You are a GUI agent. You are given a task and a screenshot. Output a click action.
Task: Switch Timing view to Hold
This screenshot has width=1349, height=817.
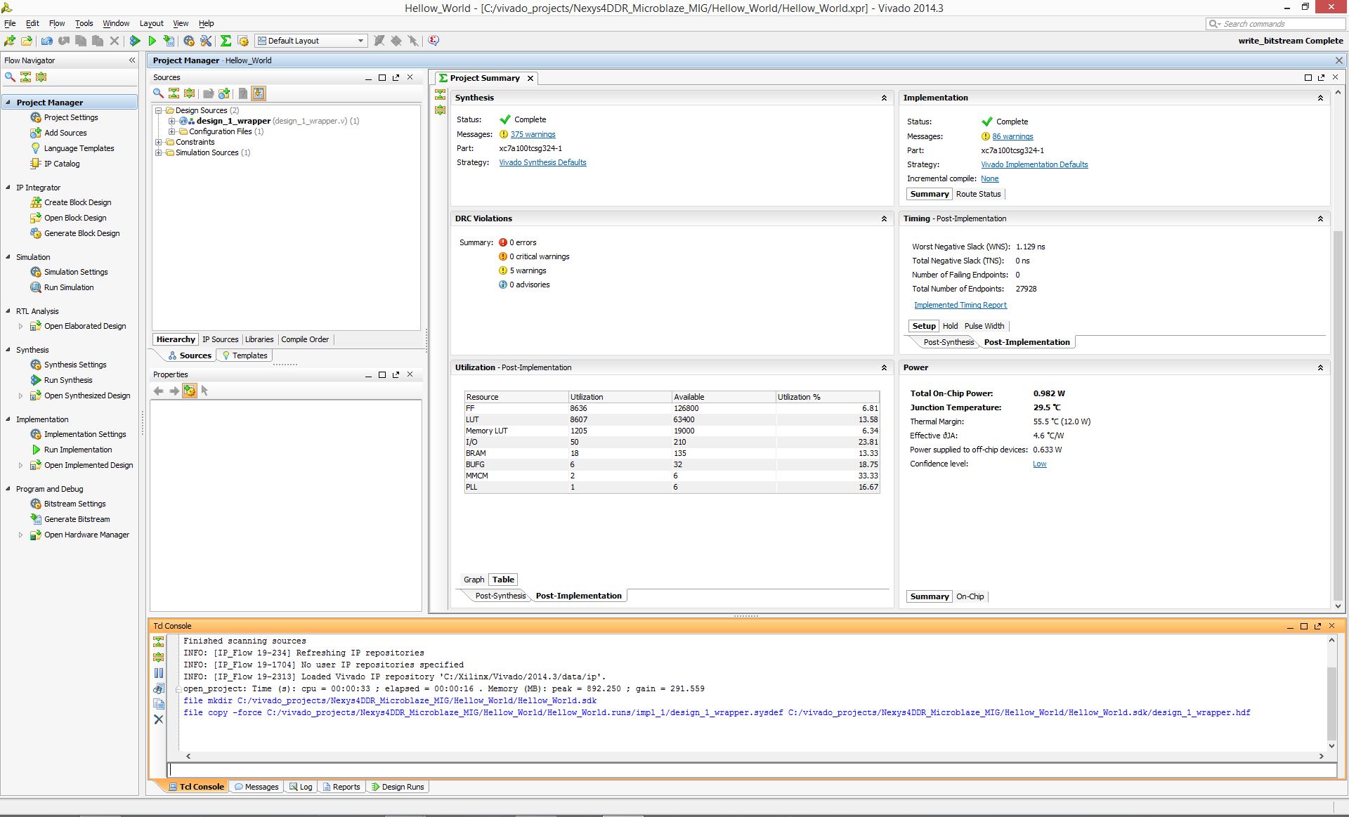950,326
